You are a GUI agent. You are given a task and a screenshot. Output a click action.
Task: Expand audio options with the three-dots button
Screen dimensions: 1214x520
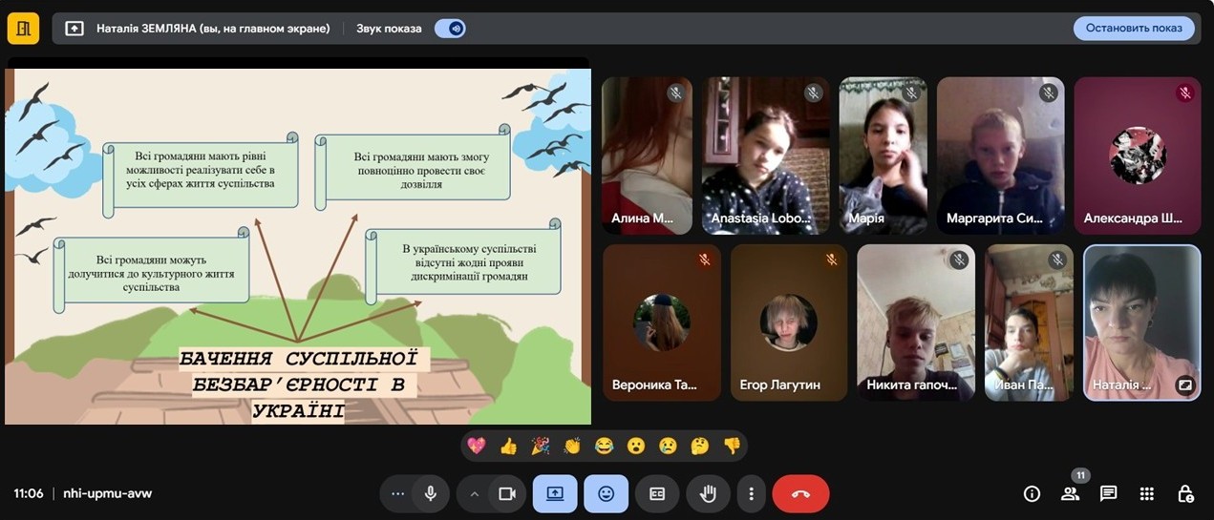coord(398,493)
